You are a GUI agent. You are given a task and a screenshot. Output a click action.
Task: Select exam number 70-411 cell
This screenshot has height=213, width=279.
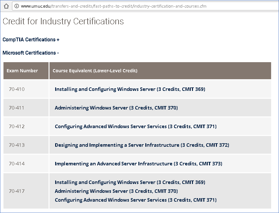point(26,108)
